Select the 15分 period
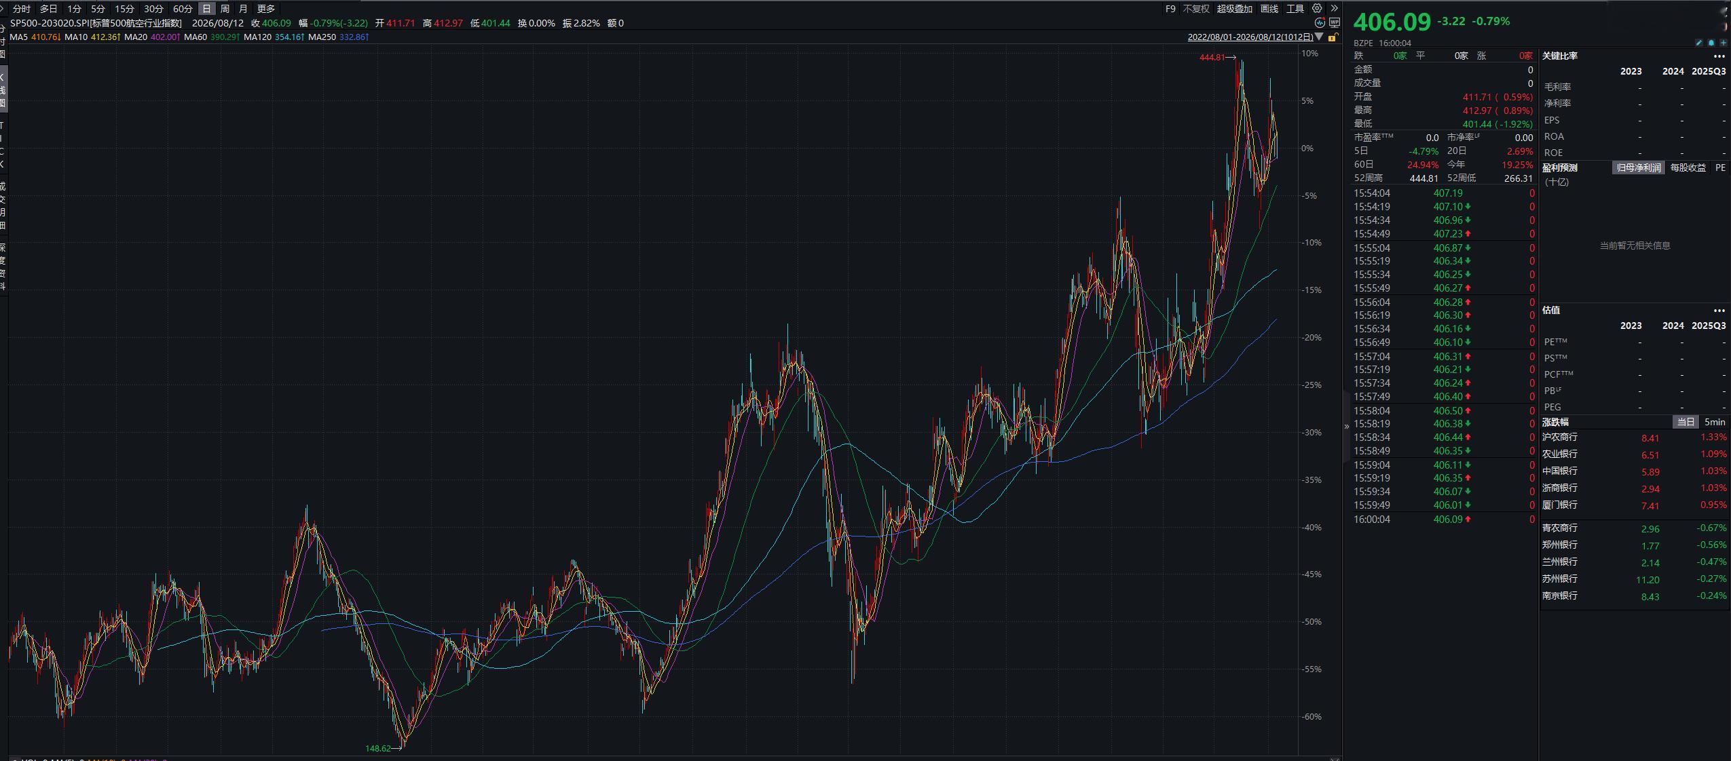This screenshot has width=1731, height=761. coord(124,9)
